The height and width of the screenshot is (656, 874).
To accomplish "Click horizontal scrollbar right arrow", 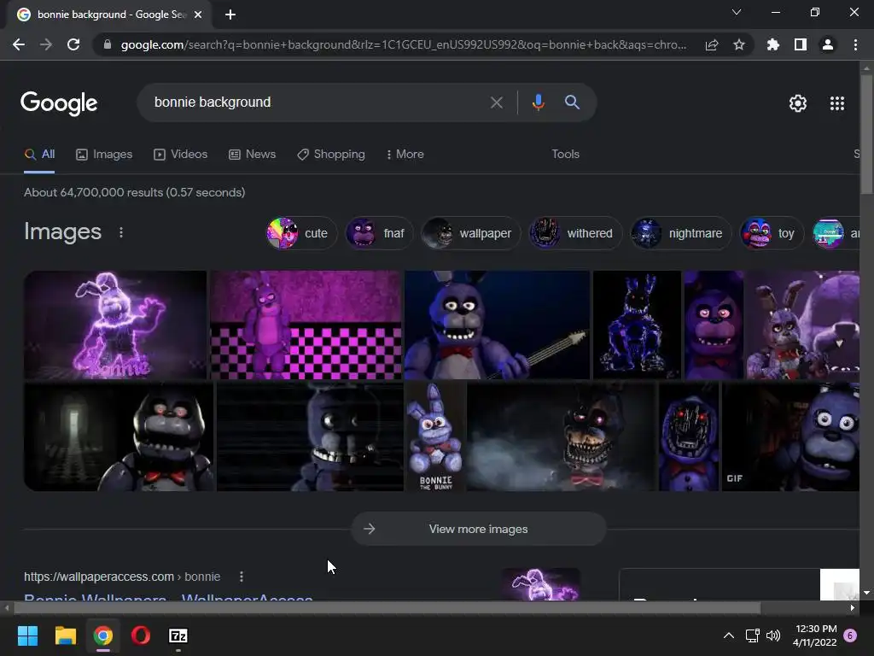I will [x=853, y=608].
